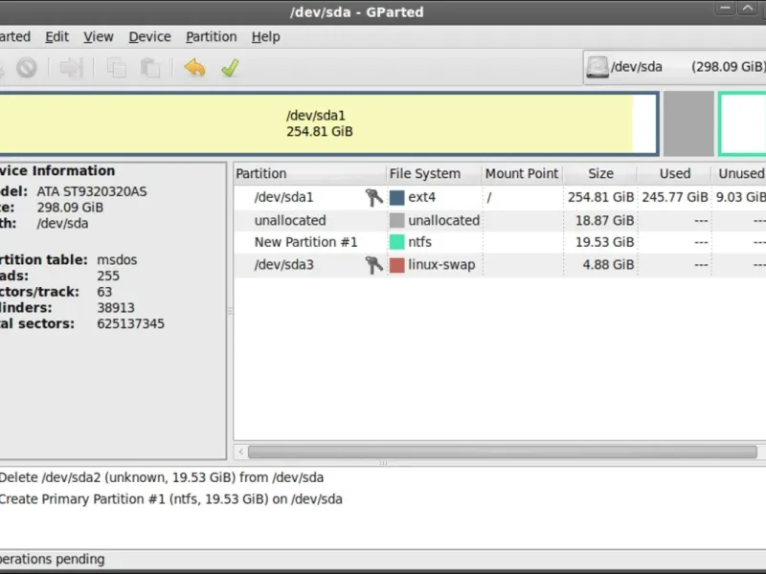Viewport: 766px width, 574px height.
Task: Click the disabled delete partition icon
Action: (27, 68)
